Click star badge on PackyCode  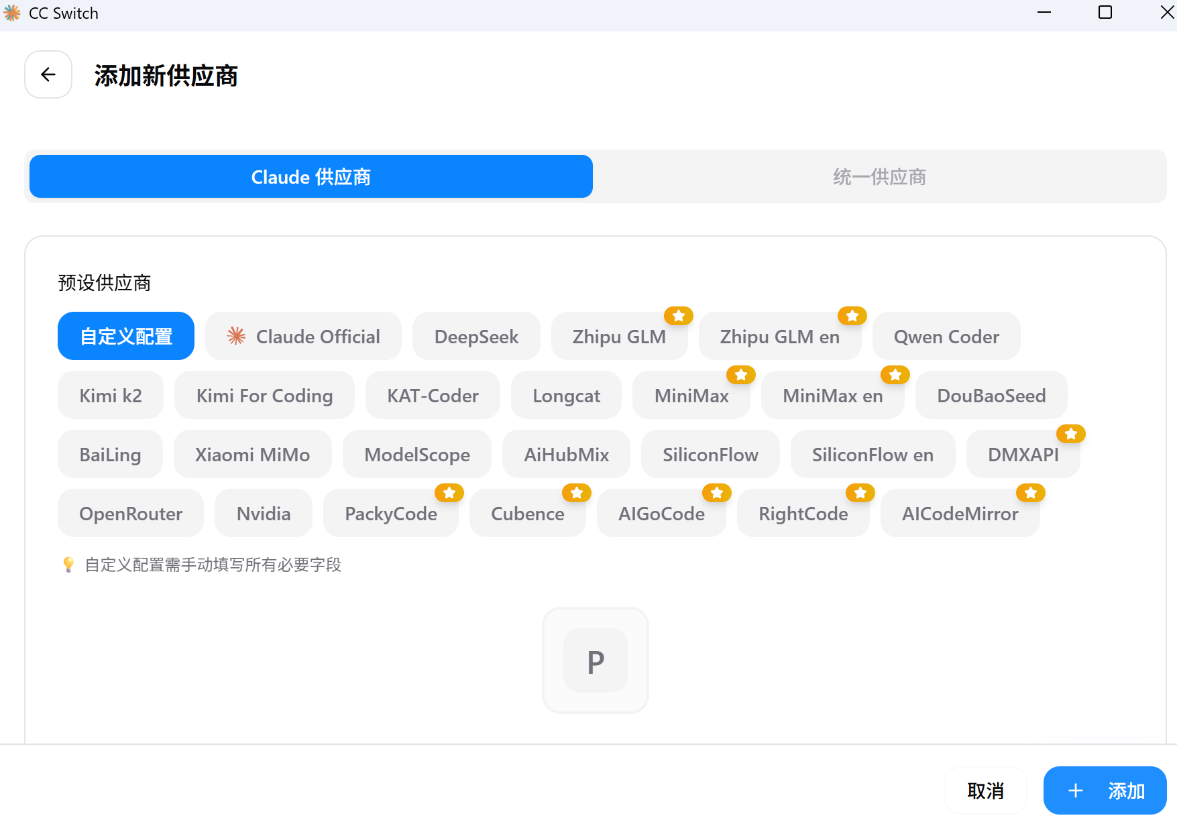[x=449, y=493]
